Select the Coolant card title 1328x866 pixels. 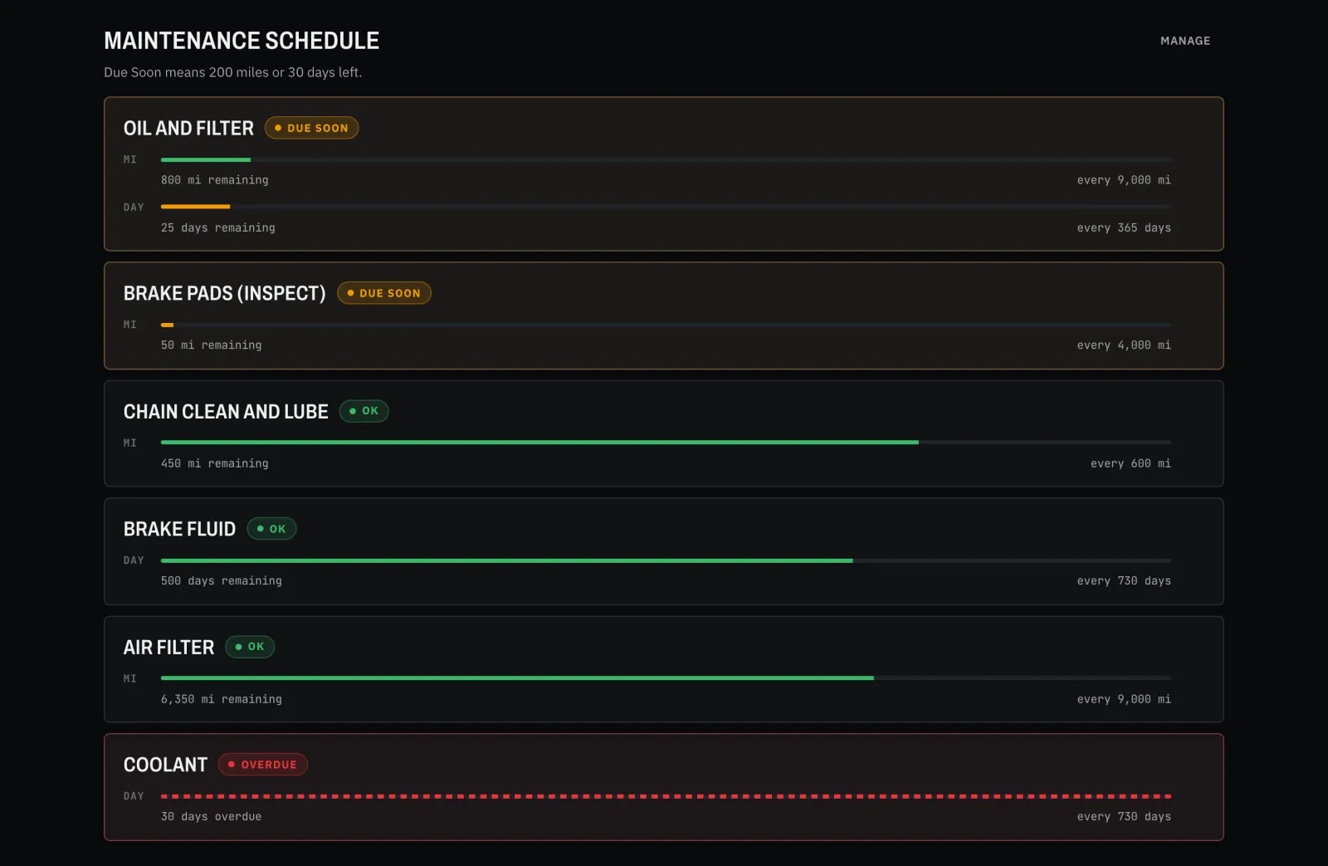point(165,765)
